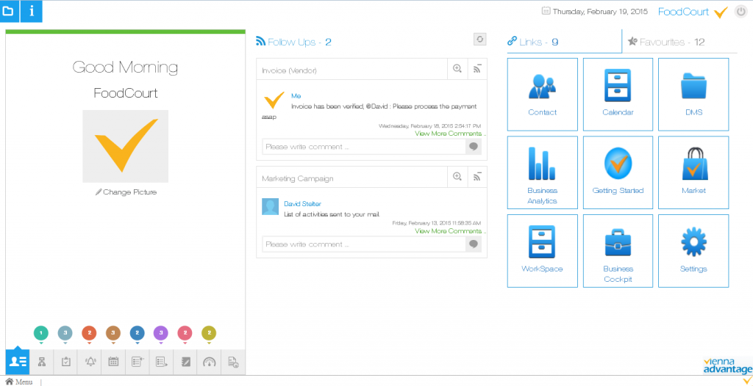Zoom into the Marketing Campaign record
Image resolution: width=753 pixels, height=386 pixels.
pos(457,177)
